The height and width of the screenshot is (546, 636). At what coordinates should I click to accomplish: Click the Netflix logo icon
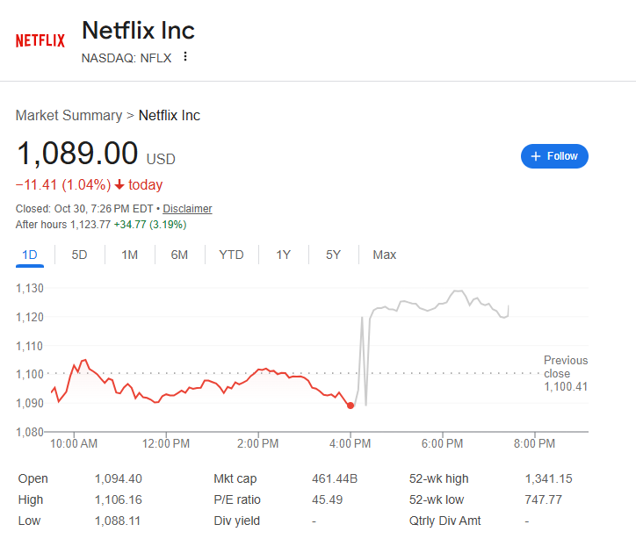[x=40, y=40]
